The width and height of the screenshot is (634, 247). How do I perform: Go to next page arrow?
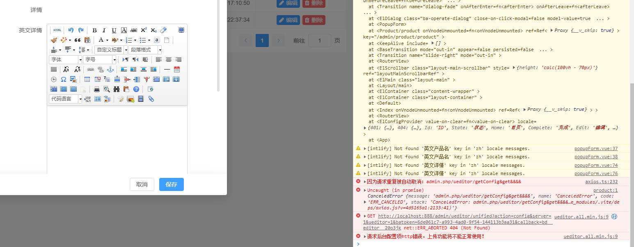tap(279, 40)
